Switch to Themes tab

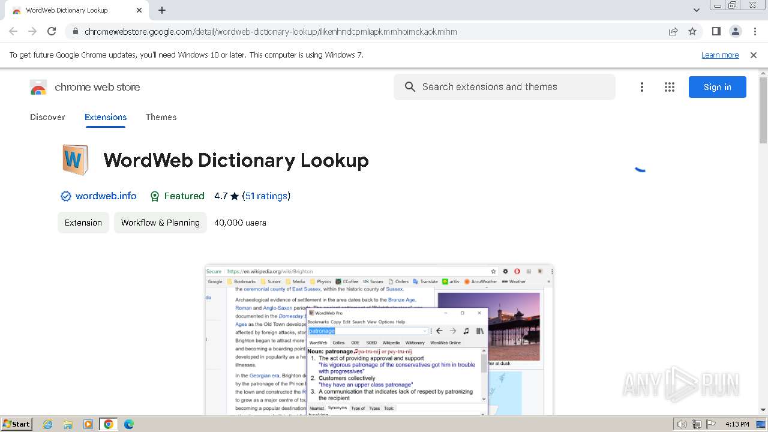click(x=161, y=117)
